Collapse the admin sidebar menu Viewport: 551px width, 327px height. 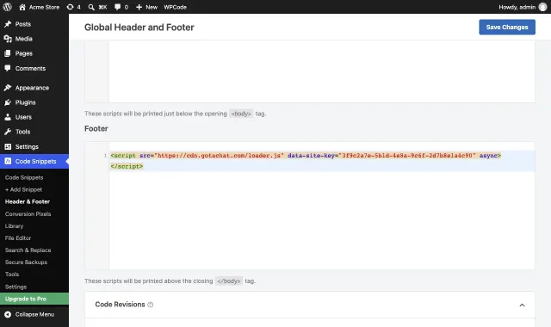[x=34, y=314]
